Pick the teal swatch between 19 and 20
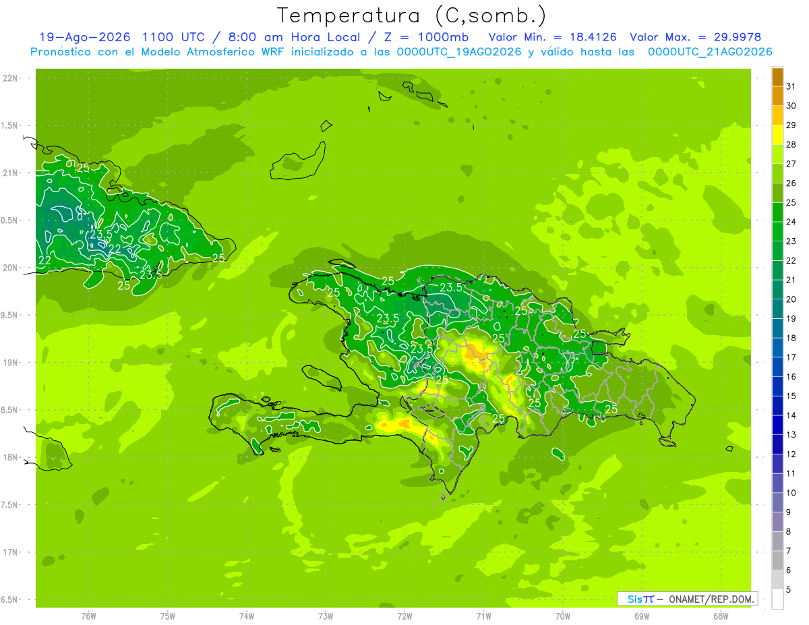The width and height of the screenshot is (809, 625). pos(777,309)
